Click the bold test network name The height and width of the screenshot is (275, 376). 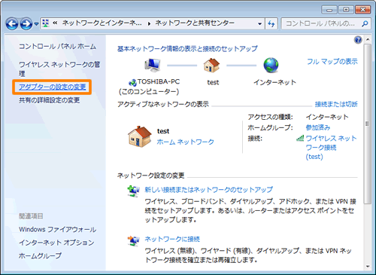pyautogui.click(x=163, y=131)
